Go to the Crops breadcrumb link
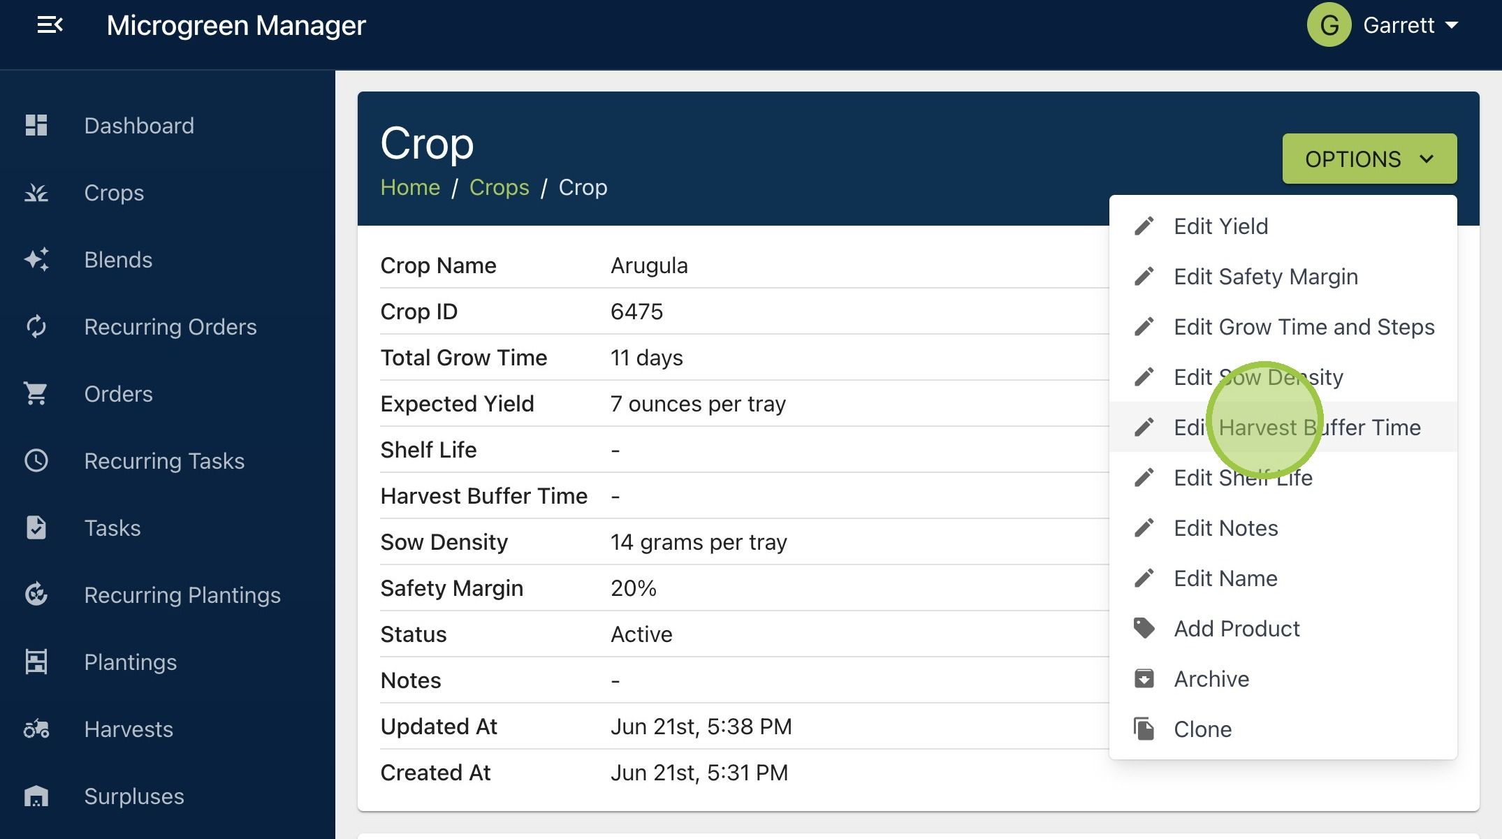1502x839 pixels. pyautogui.click(x=499, y=187)
